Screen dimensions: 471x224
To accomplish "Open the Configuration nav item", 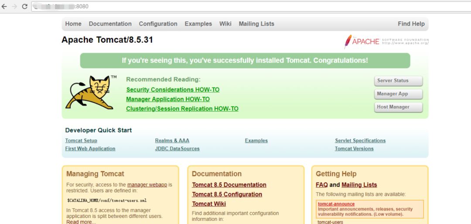I will [x=158, y=24].
